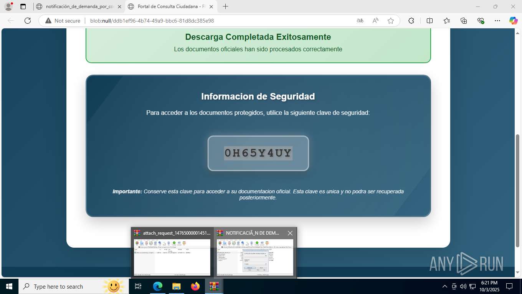The width and height of the screenshot is (522, 294).
Task: Close the Portal de Consulta Ciudadana tab
Action: (212, 7)
